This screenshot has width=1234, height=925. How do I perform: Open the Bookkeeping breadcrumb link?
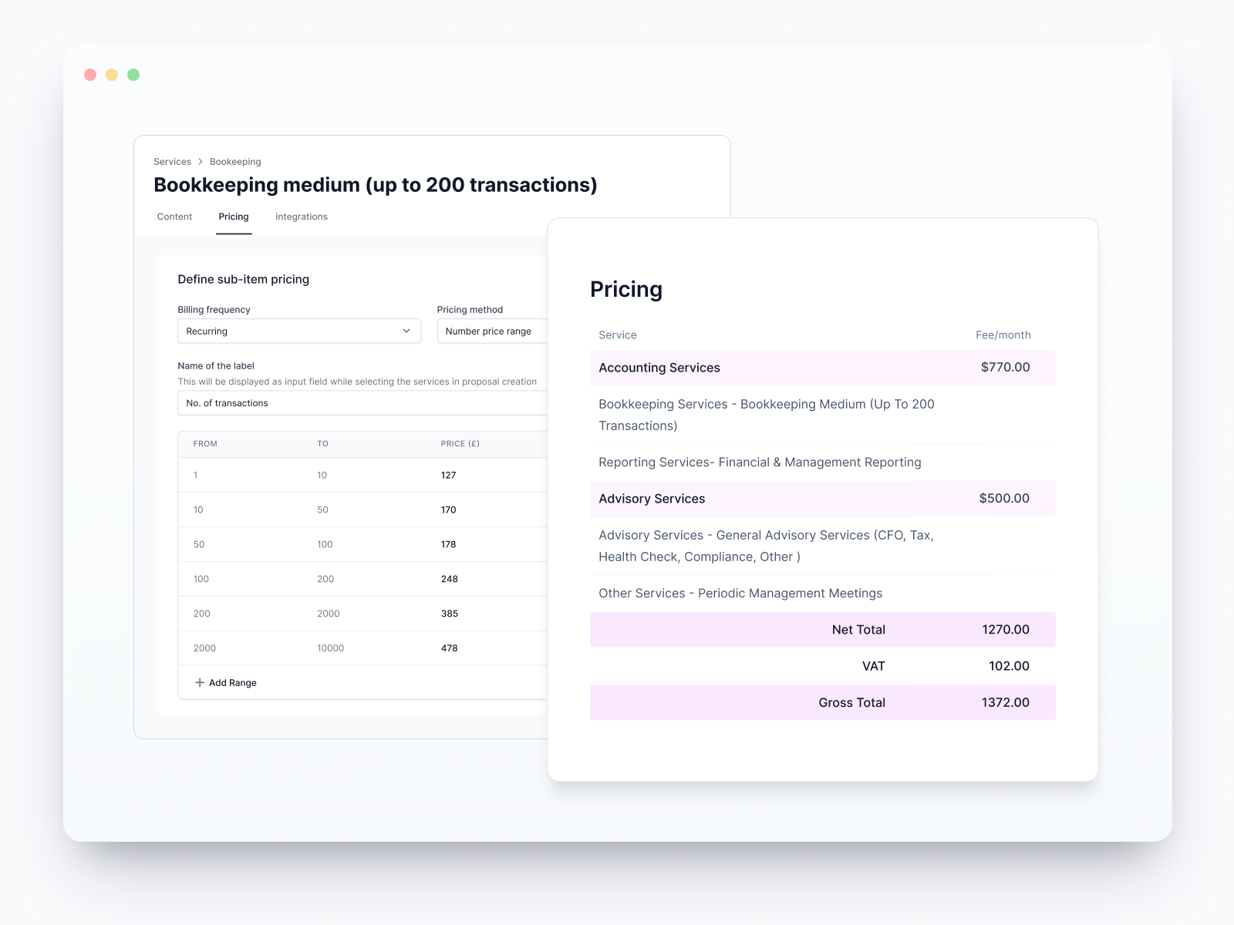(235, 161)
